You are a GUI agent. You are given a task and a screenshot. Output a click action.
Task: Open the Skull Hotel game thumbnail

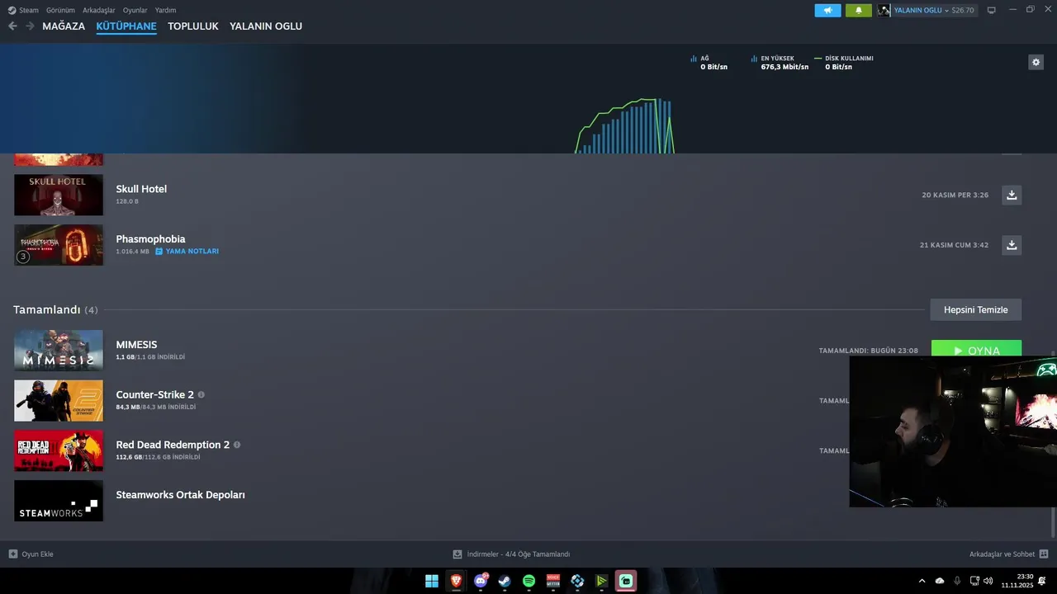click(x=59, y=195)
